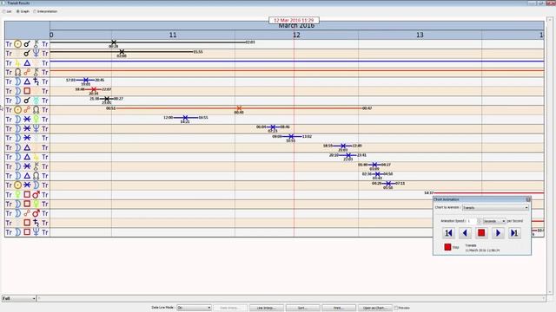The width and height of the screenshot is (556, 312).
Task: Click the Neptune glyph in the second transit row
Action: 36,54
